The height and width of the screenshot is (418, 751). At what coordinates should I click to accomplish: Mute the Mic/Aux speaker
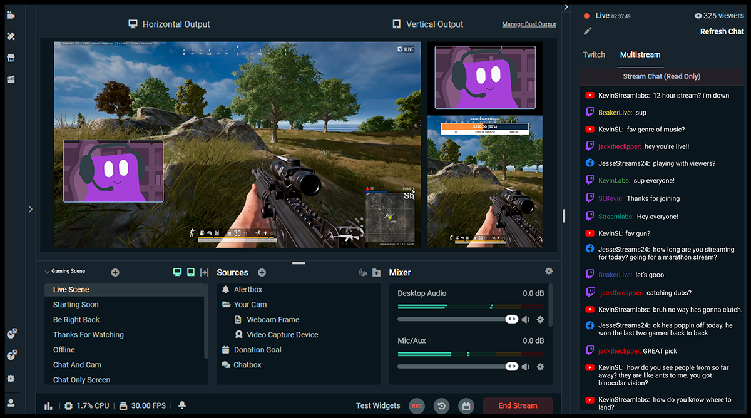[x=526, y=367]
